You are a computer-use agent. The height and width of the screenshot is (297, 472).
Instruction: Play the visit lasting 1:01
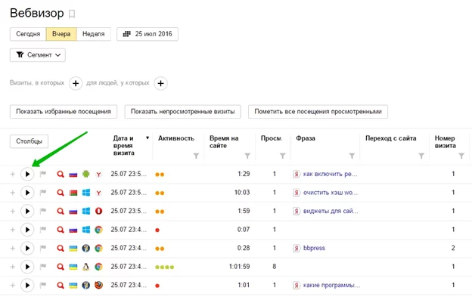pos(27,285)
